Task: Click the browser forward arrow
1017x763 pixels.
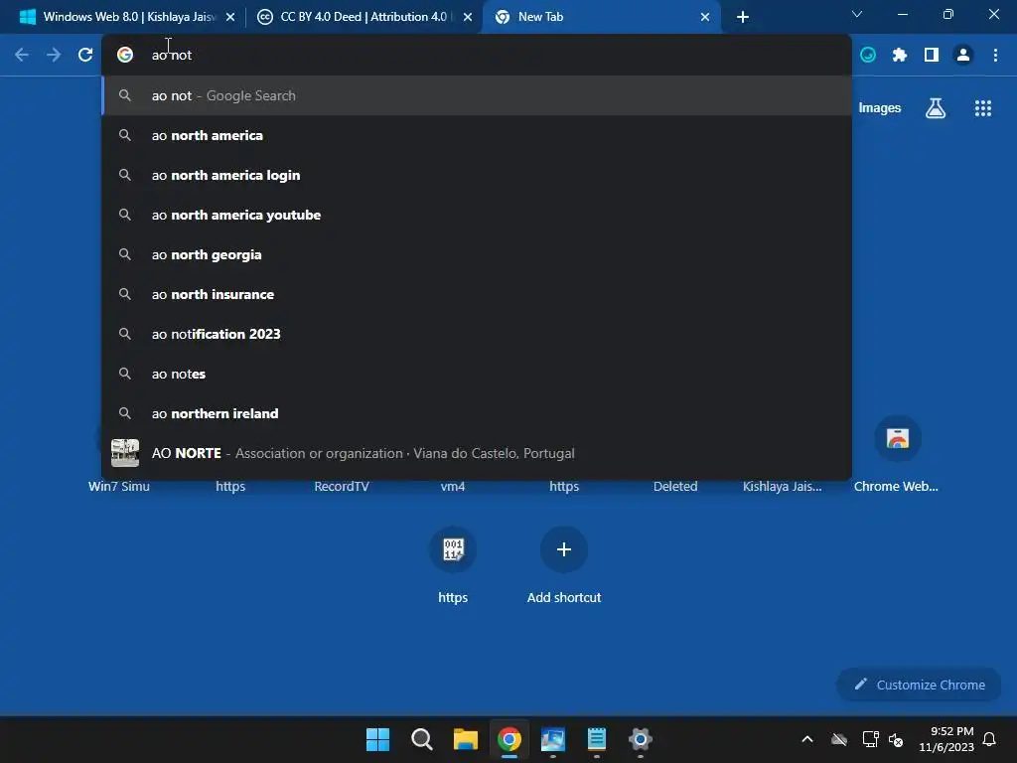Action: pyautogui.click(x=54, y=56)
